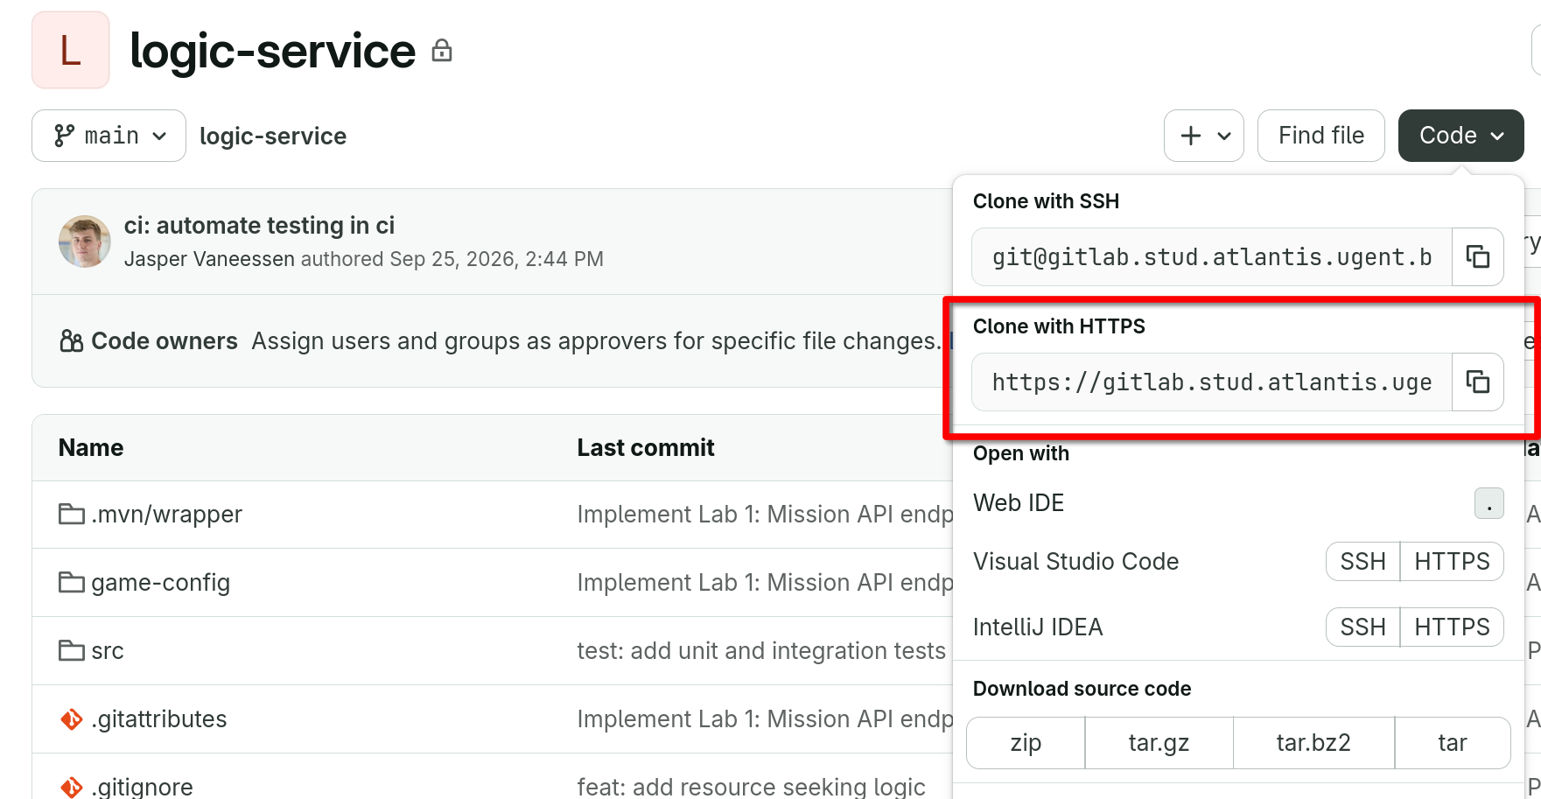This screenshot has width=1541, height=799.
Task: Open the .mvn/wrapper folder
Action: [x=166, y=515]
